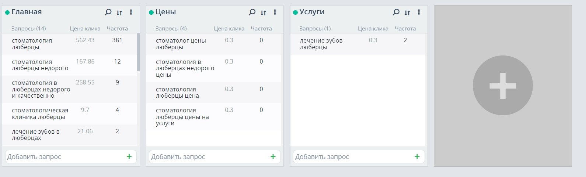Select query стоматология люберцы недорого
586x177 pixels.
[x=40, y=65]
